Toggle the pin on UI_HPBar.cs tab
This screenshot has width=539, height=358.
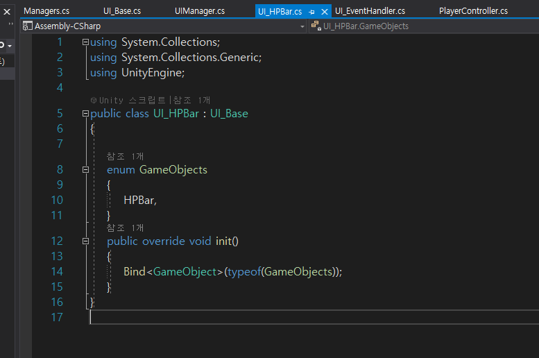311,12
